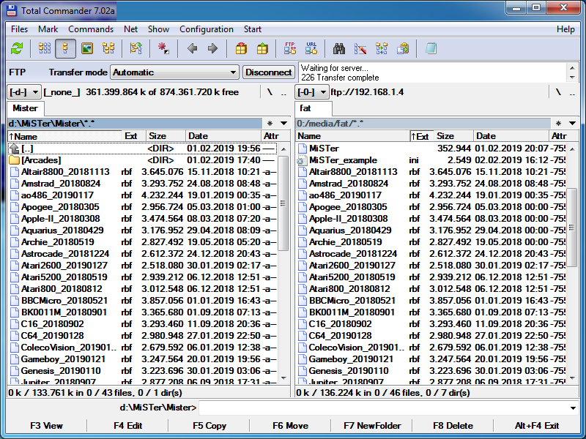Screen dimensions: 586x439
Task: Switch to the fat tab in the right panel
Action: 306,108
